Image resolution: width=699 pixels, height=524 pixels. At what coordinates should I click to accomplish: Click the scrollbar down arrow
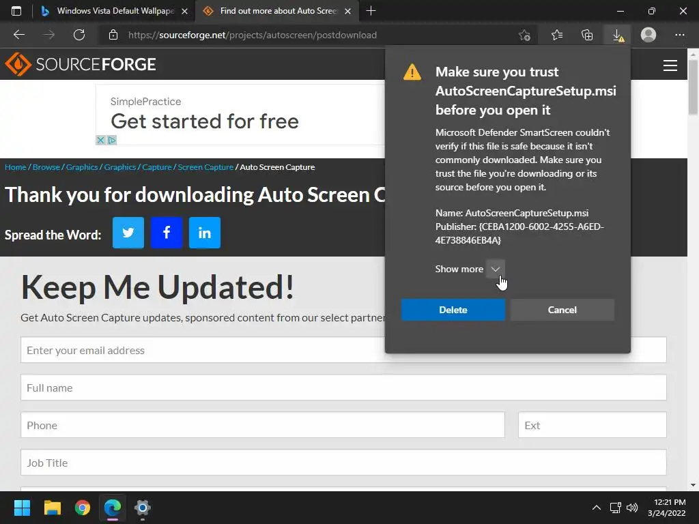point(693,485)
